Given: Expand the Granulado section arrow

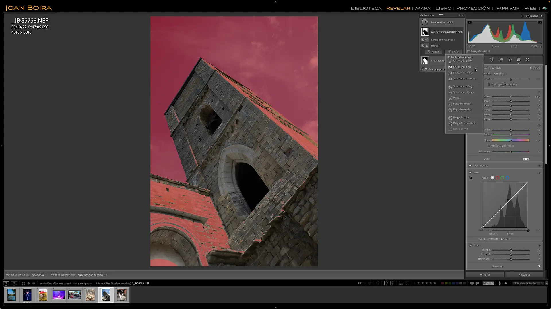Looking at the screenshot, I should [x=539, y=266].
